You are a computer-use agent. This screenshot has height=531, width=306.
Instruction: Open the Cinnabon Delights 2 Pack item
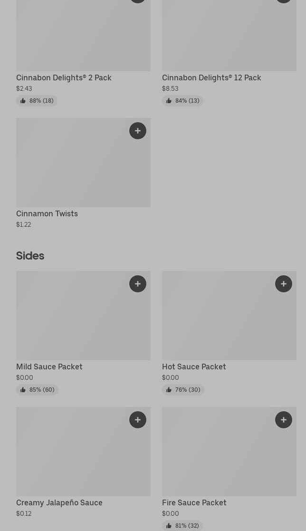(x=64, y=77)
